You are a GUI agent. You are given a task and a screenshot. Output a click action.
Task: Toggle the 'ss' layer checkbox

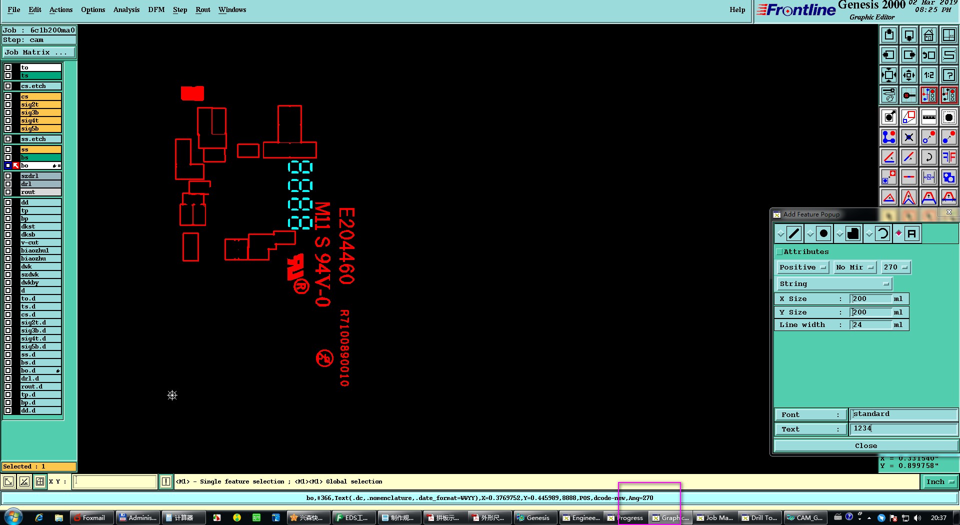tap(8, 149)
